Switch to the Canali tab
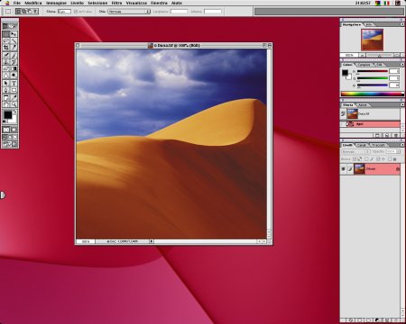The image size is (406, 324). (x=362, y=145)
